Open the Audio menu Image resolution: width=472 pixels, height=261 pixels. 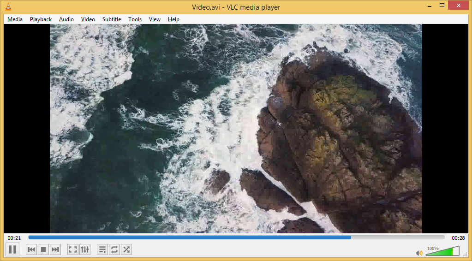(x=66, y=19)
